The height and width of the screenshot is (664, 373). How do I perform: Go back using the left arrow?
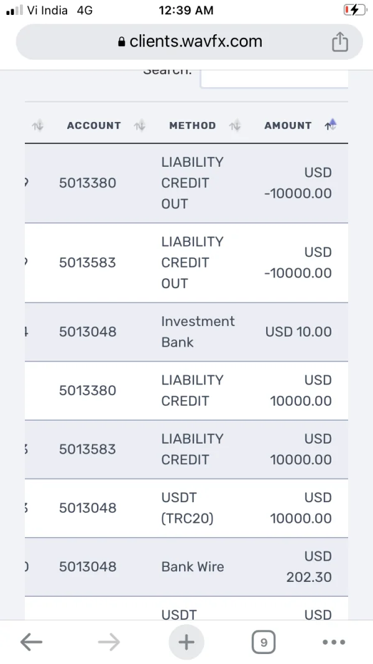tap(31, 642)
